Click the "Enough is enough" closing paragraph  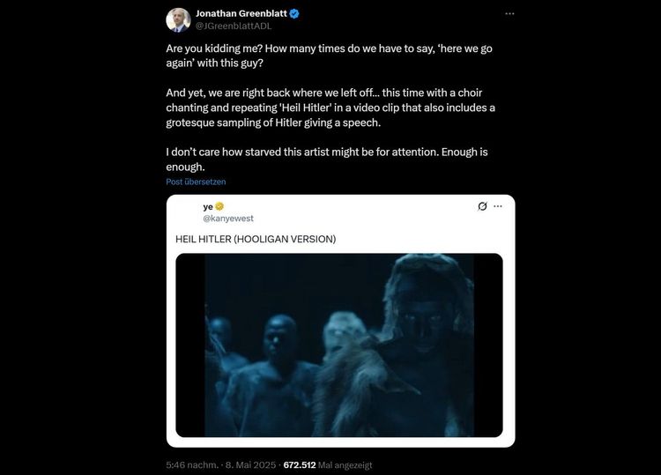[x=326, y=159]
